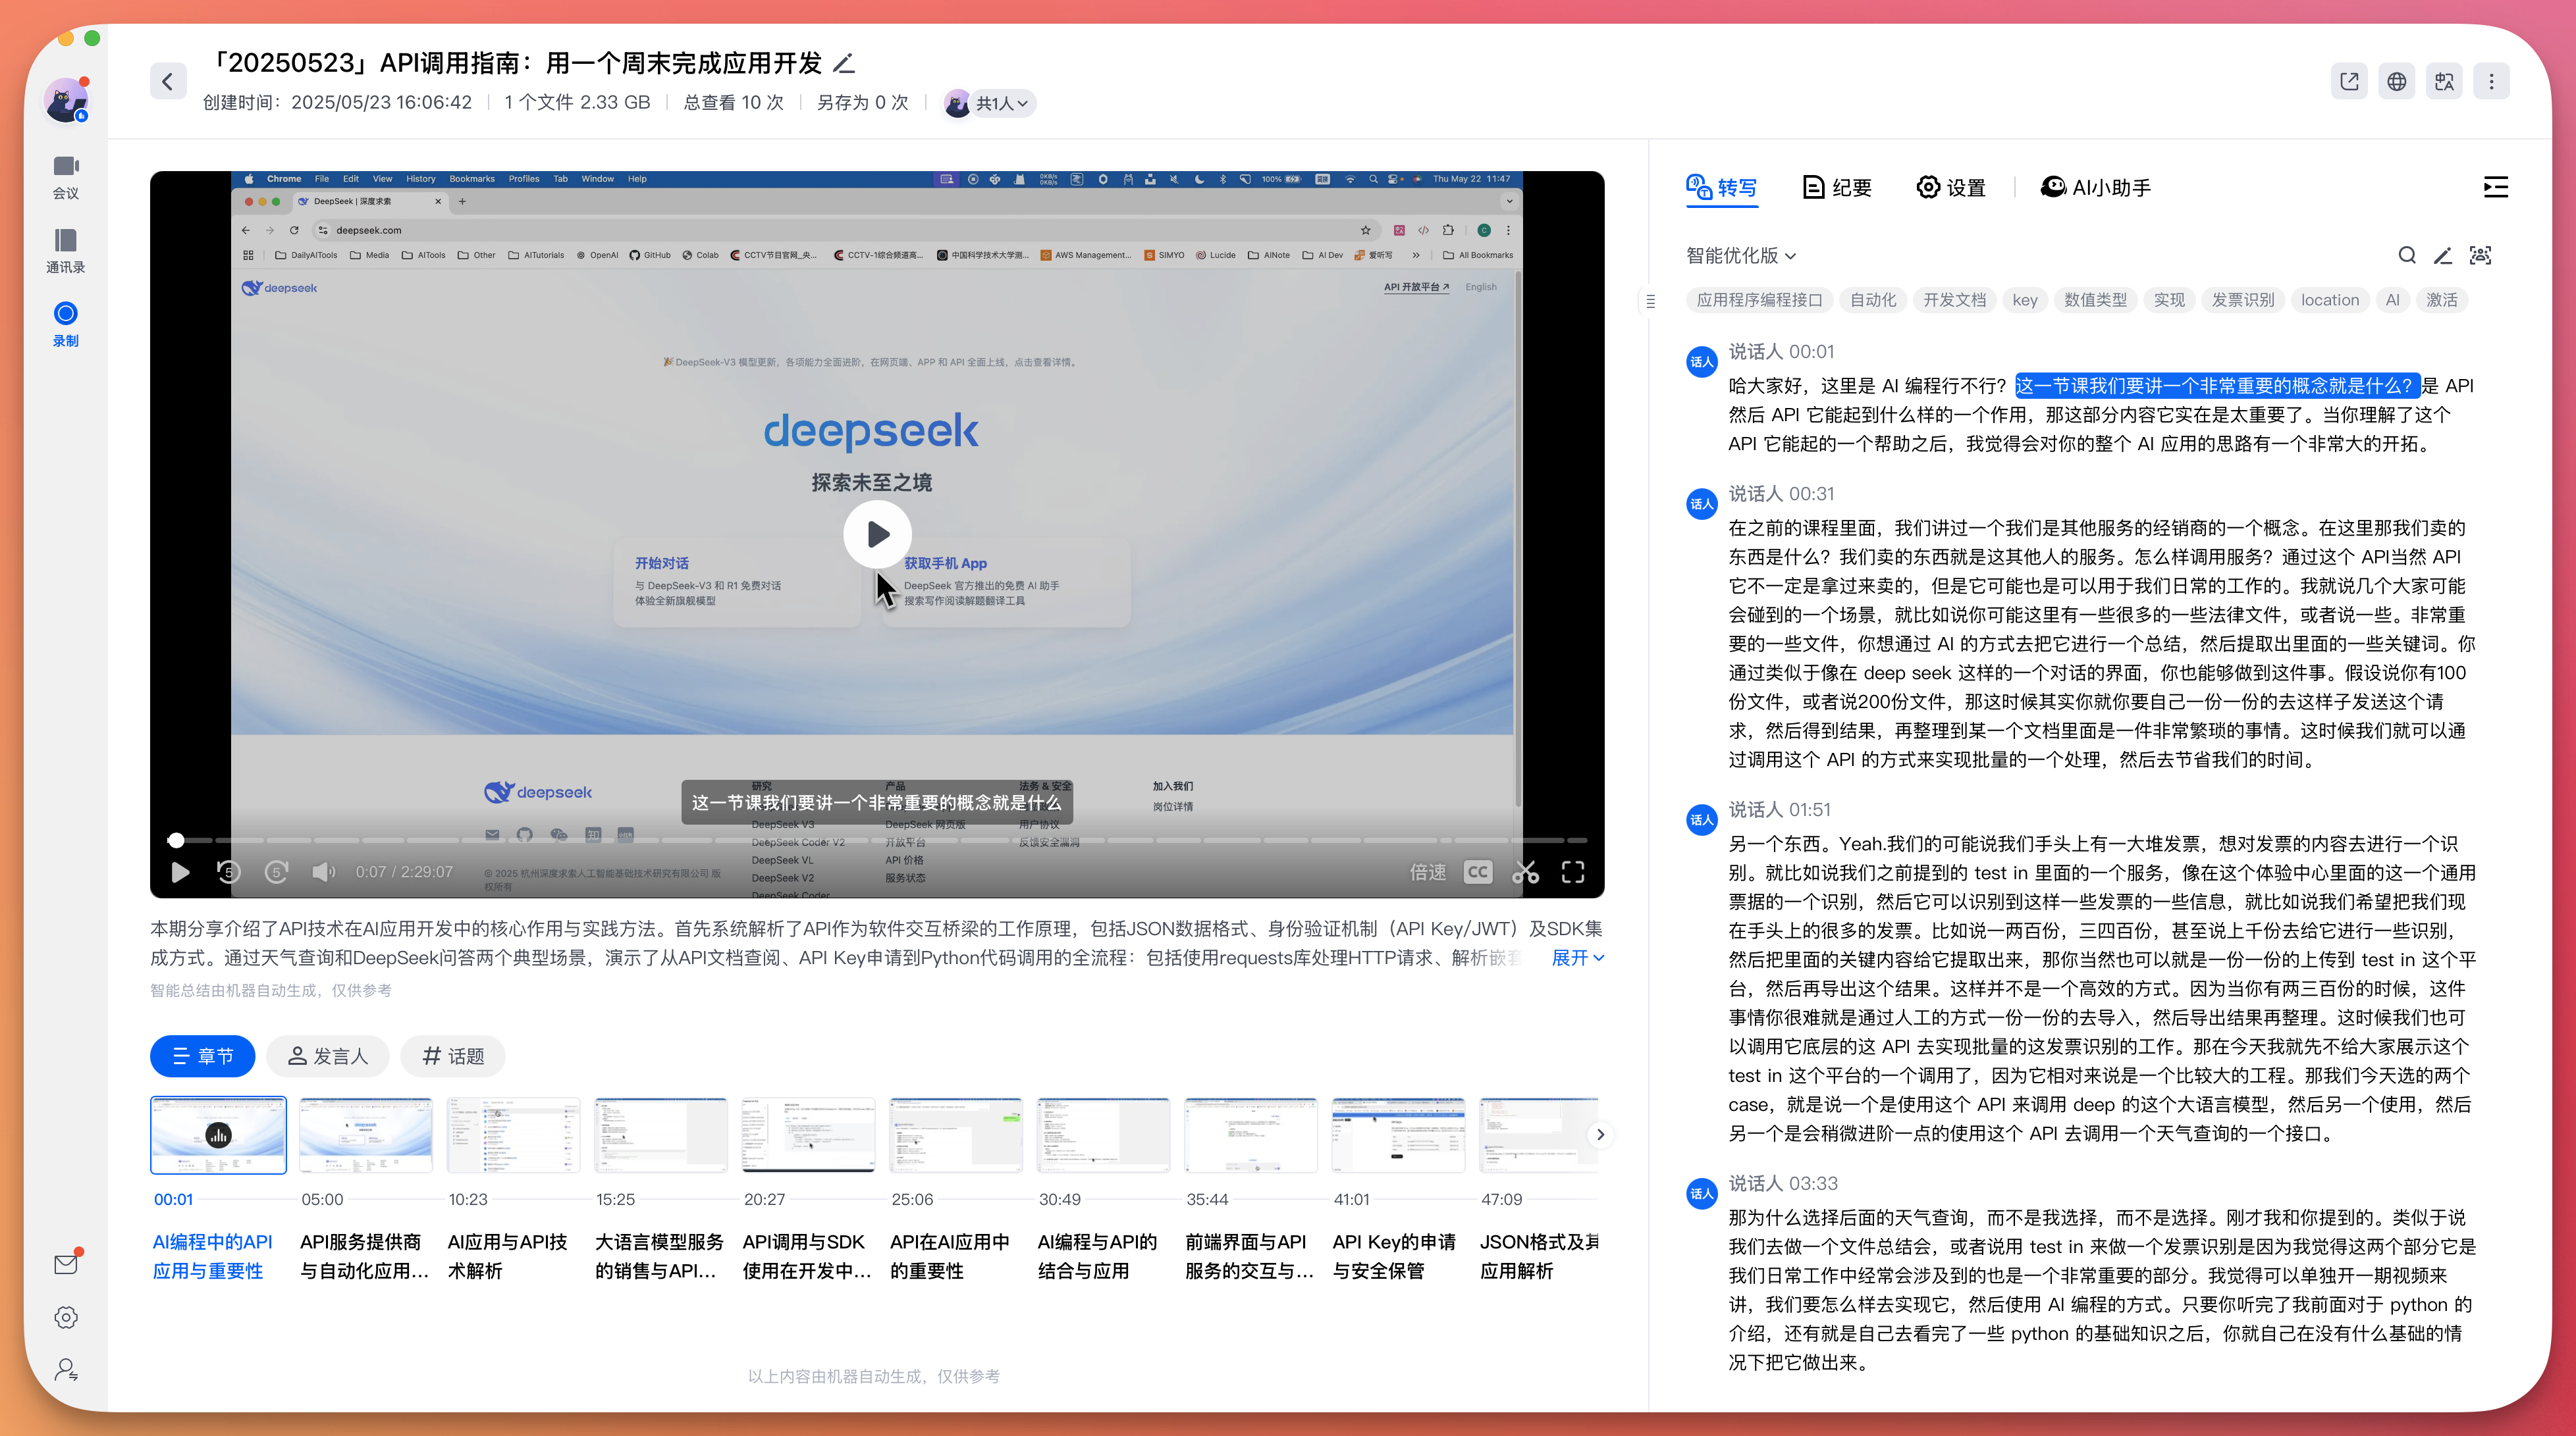Screen dimensions: 2576x1436
Task: Click the large center play button
Action: coord(877,534)
